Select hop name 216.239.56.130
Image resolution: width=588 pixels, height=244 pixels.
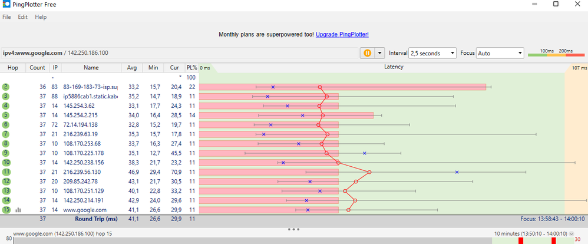[81, 172]
